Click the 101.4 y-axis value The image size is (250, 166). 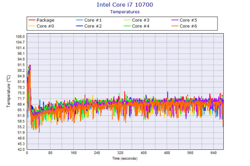[x=20, y=48]
